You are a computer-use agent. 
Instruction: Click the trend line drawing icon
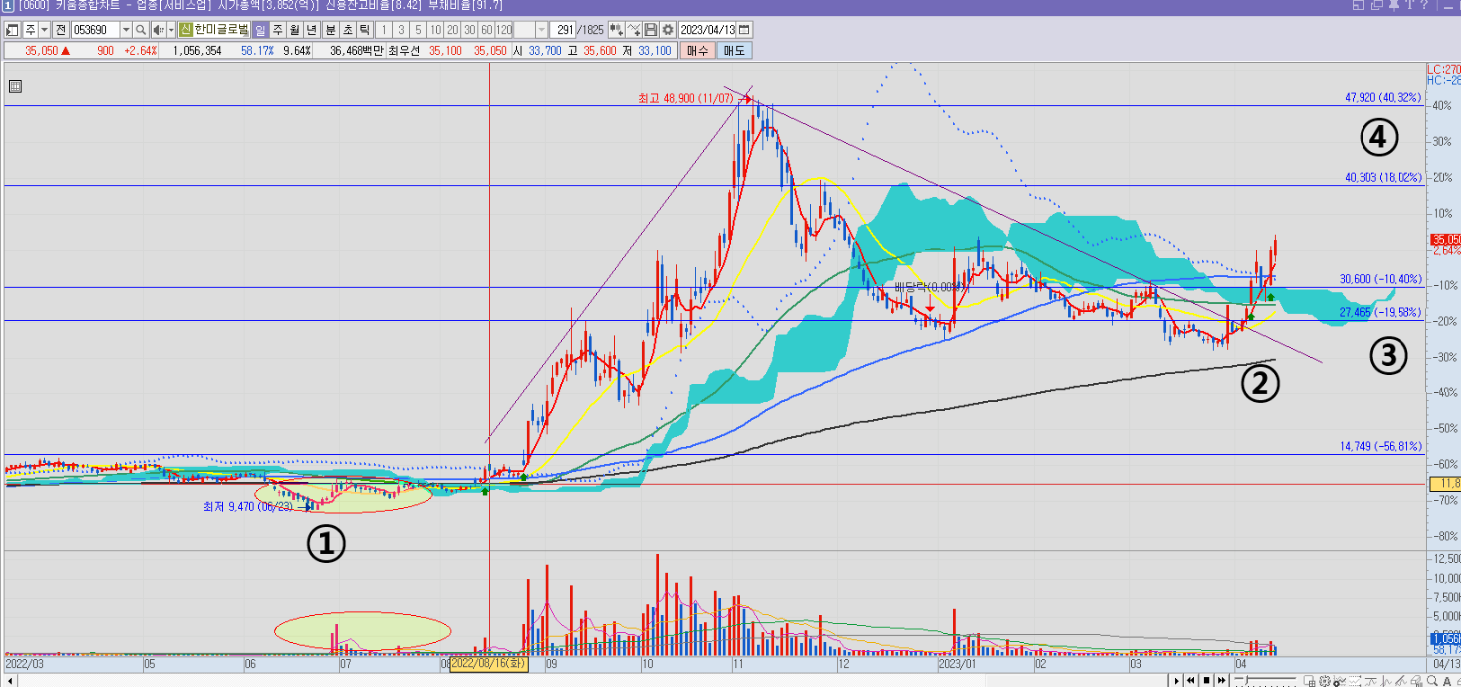coord(1401,681)
